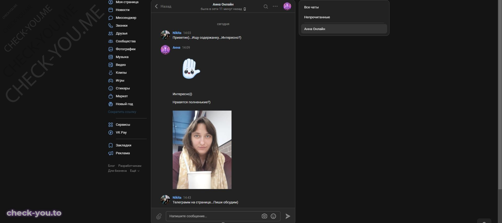502x223 pixels.
Task: Select Анна Онлайн chat in list
Action: coord(344,29)
